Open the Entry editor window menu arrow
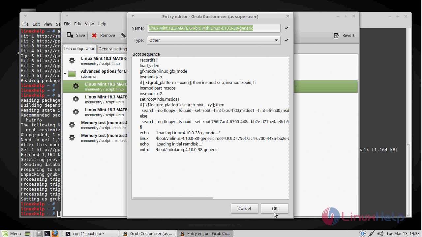This screenshot has height=237, width=422. [x=133, y=16]
